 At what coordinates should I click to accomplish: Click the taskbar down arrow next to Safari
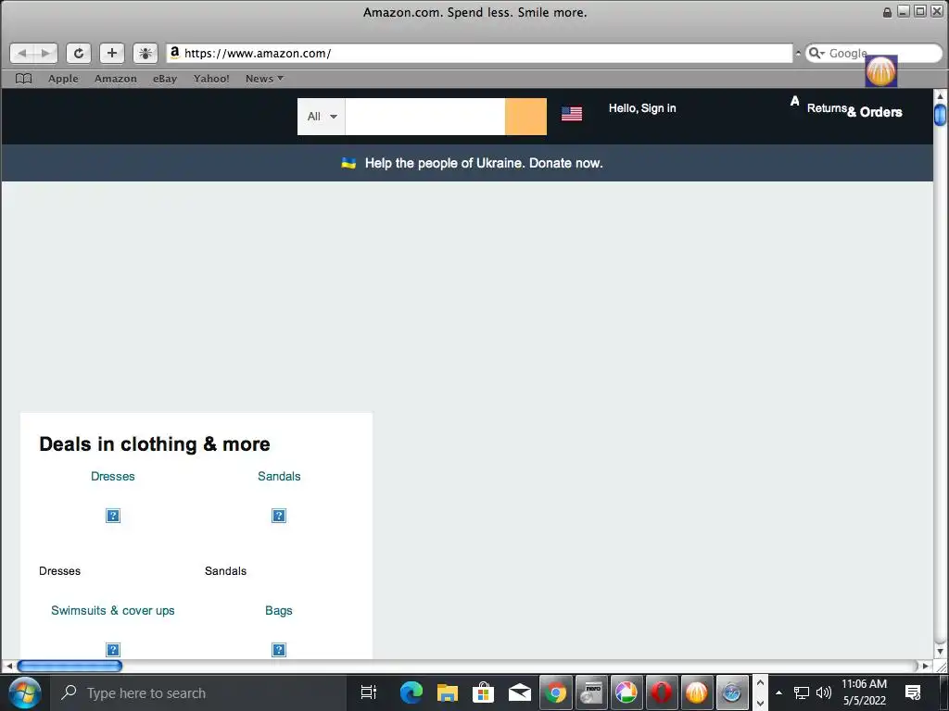click(x=760, y=703)
